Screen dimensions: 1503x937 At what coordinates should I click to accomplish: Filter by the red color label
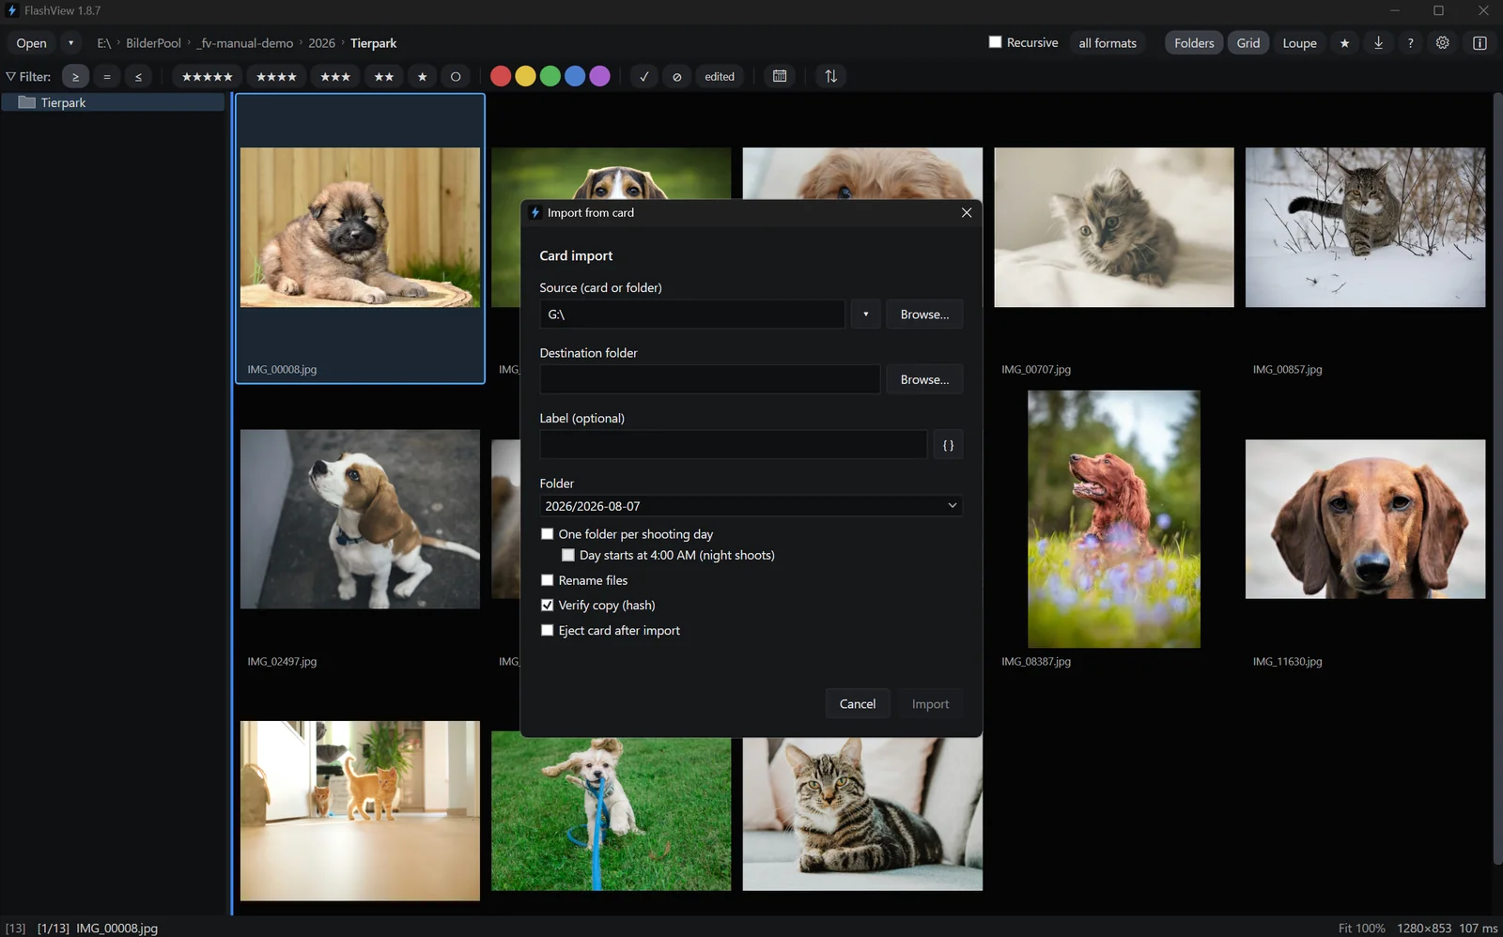click(501, 76)
